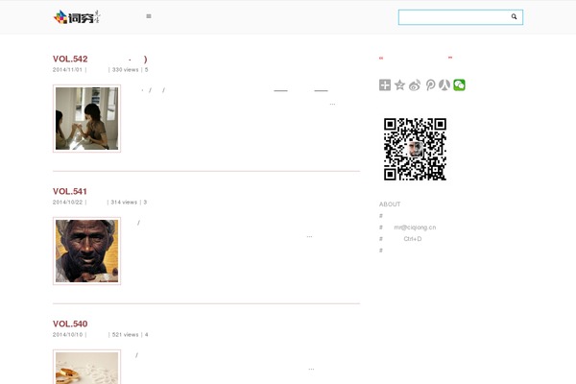This screenshot has height=384, width=576.
Task: Open VOL.542 thumbnail of two women
Action: pyautogui.click(x=86, y=118)
